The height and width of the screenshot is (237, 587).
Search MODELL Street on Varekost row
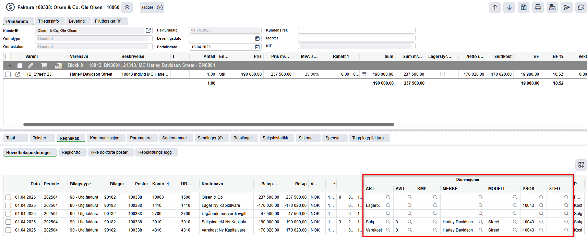click(x=515, y=230)
